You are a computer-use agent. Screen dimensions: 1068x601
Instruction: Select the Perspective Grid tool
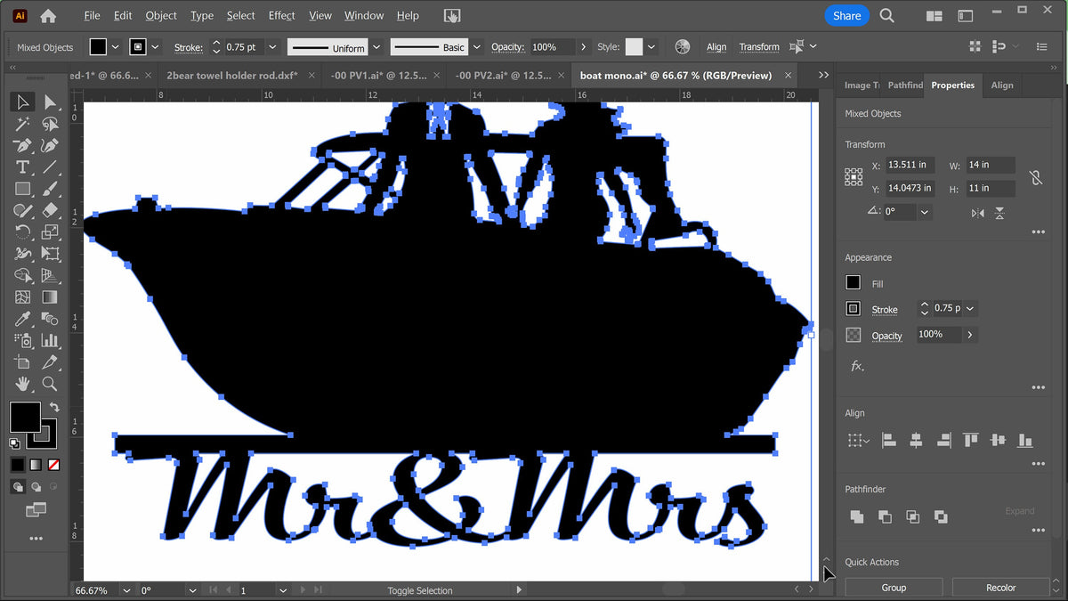pos(50,275)
